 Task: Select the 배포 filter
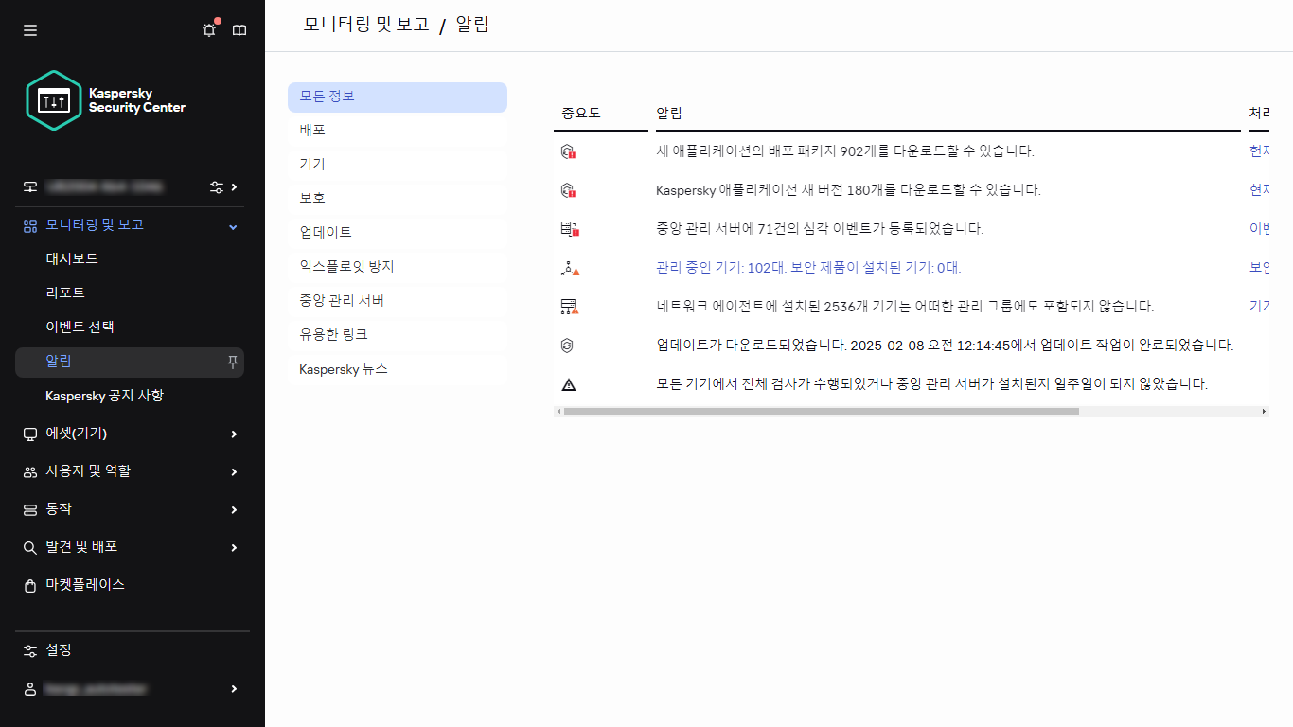397,130
